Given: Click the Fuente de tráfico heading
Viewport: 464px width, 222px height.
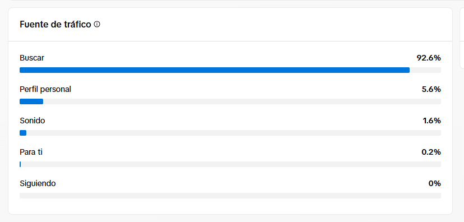Looking at the screenshot, I should (x=55, y=24).
